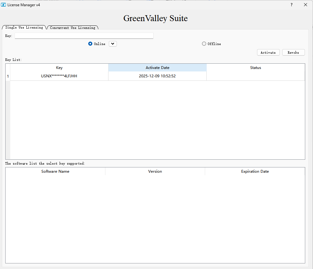Click the Revoke button
313x269 pixels.
click(293, 52)
